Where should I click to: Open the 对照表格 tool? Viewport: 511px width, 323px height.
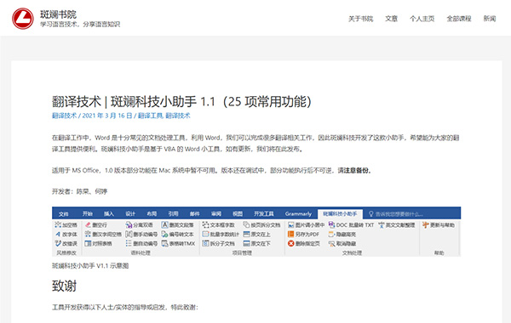pos(98,243)
